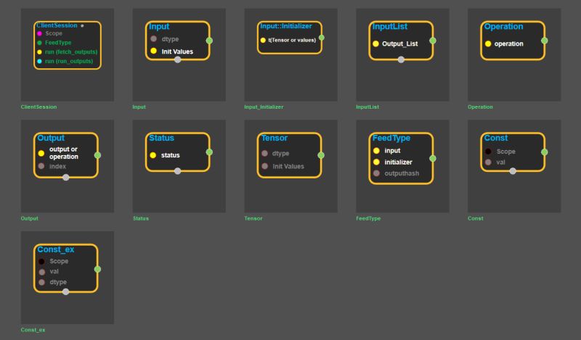This screenshot has height=340, width=581.
Task: Click the yellow output or operation pin
Action: (41, 153)
